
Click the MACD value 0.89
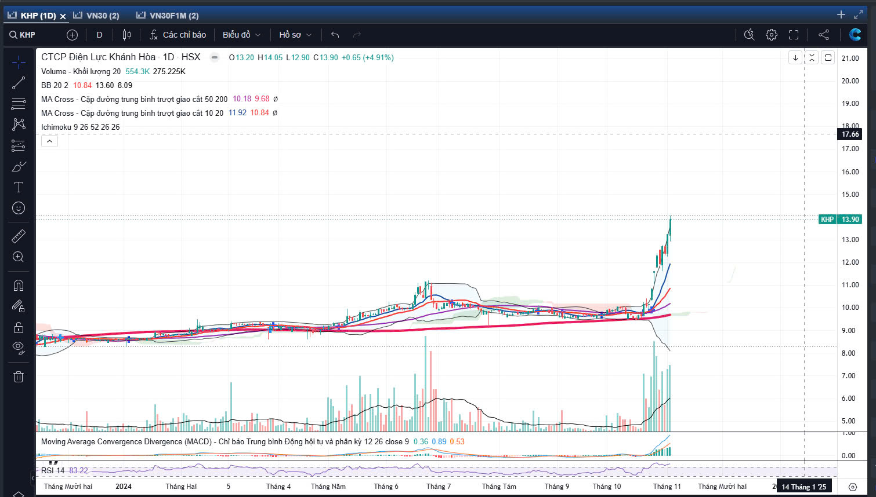pos(439,441)
